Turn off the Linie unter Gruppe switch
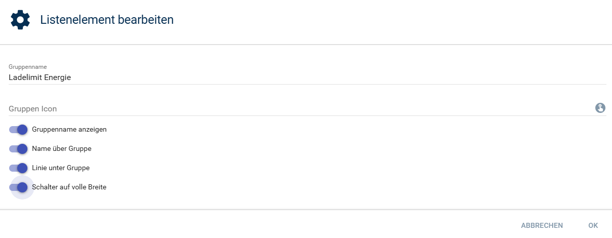This screenshot has width=612, height=238. [x=18, y=168]
